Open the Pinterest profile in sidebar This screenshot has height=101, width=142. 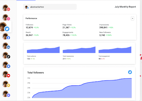click(x=6, y=8)
